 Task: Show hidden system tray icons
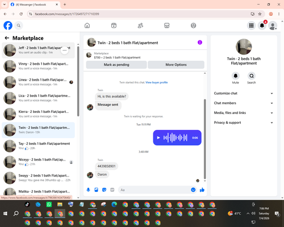(248, 213)
